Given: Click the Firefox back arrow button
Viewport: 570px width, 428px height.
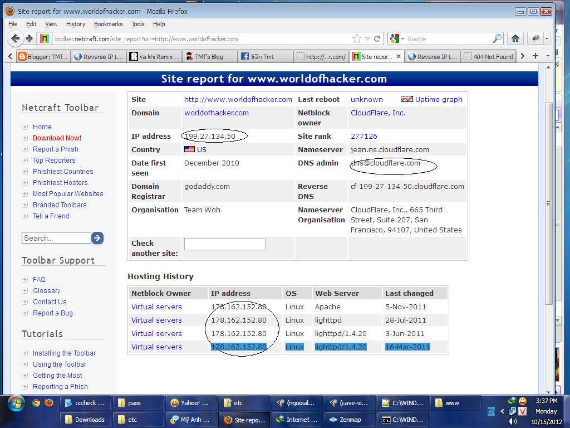Looking at the screenshot, I should [15, 38].
